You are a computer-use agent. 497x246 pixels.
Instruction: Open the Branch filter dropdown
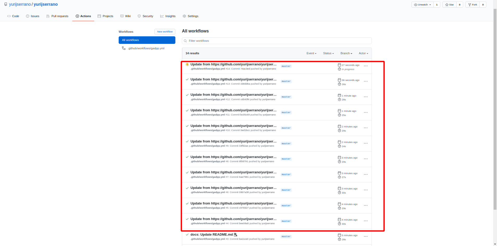(346, 53)
